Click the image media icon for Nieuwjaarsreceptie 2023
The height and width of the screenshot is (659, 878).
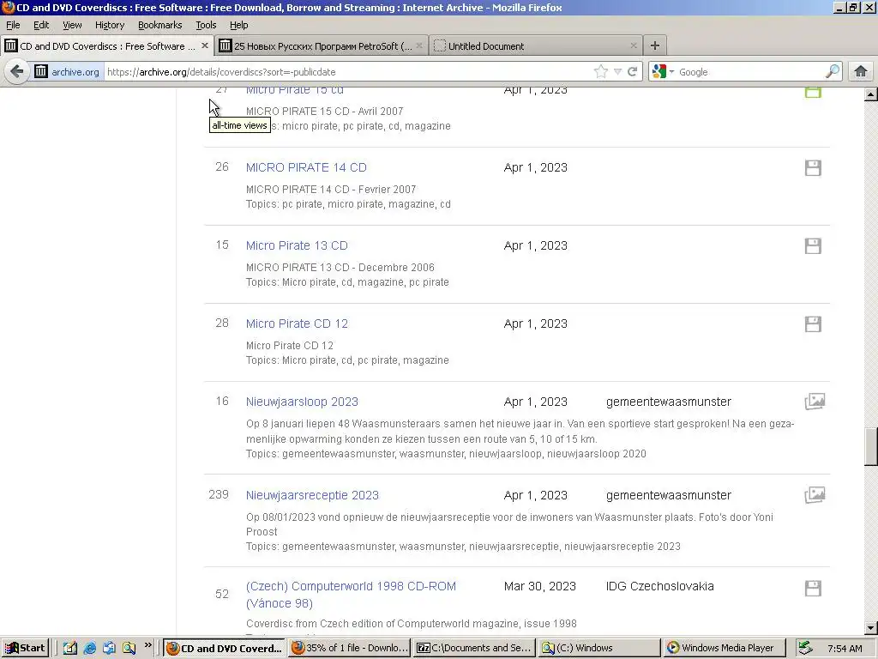point(815,495)
